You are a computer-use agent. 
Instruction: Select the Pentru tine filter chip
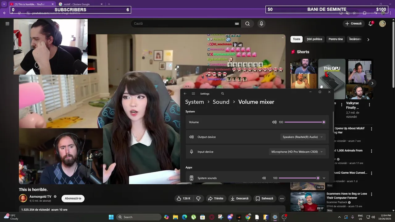[x=336, y=39]
